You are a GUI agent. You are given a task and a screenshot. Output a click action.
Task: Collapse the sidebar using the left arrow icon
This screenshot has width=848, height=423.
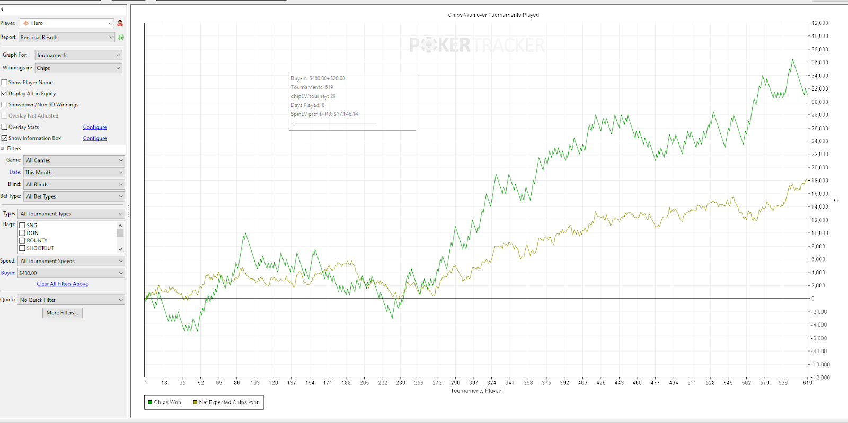[x=2, y=9]
